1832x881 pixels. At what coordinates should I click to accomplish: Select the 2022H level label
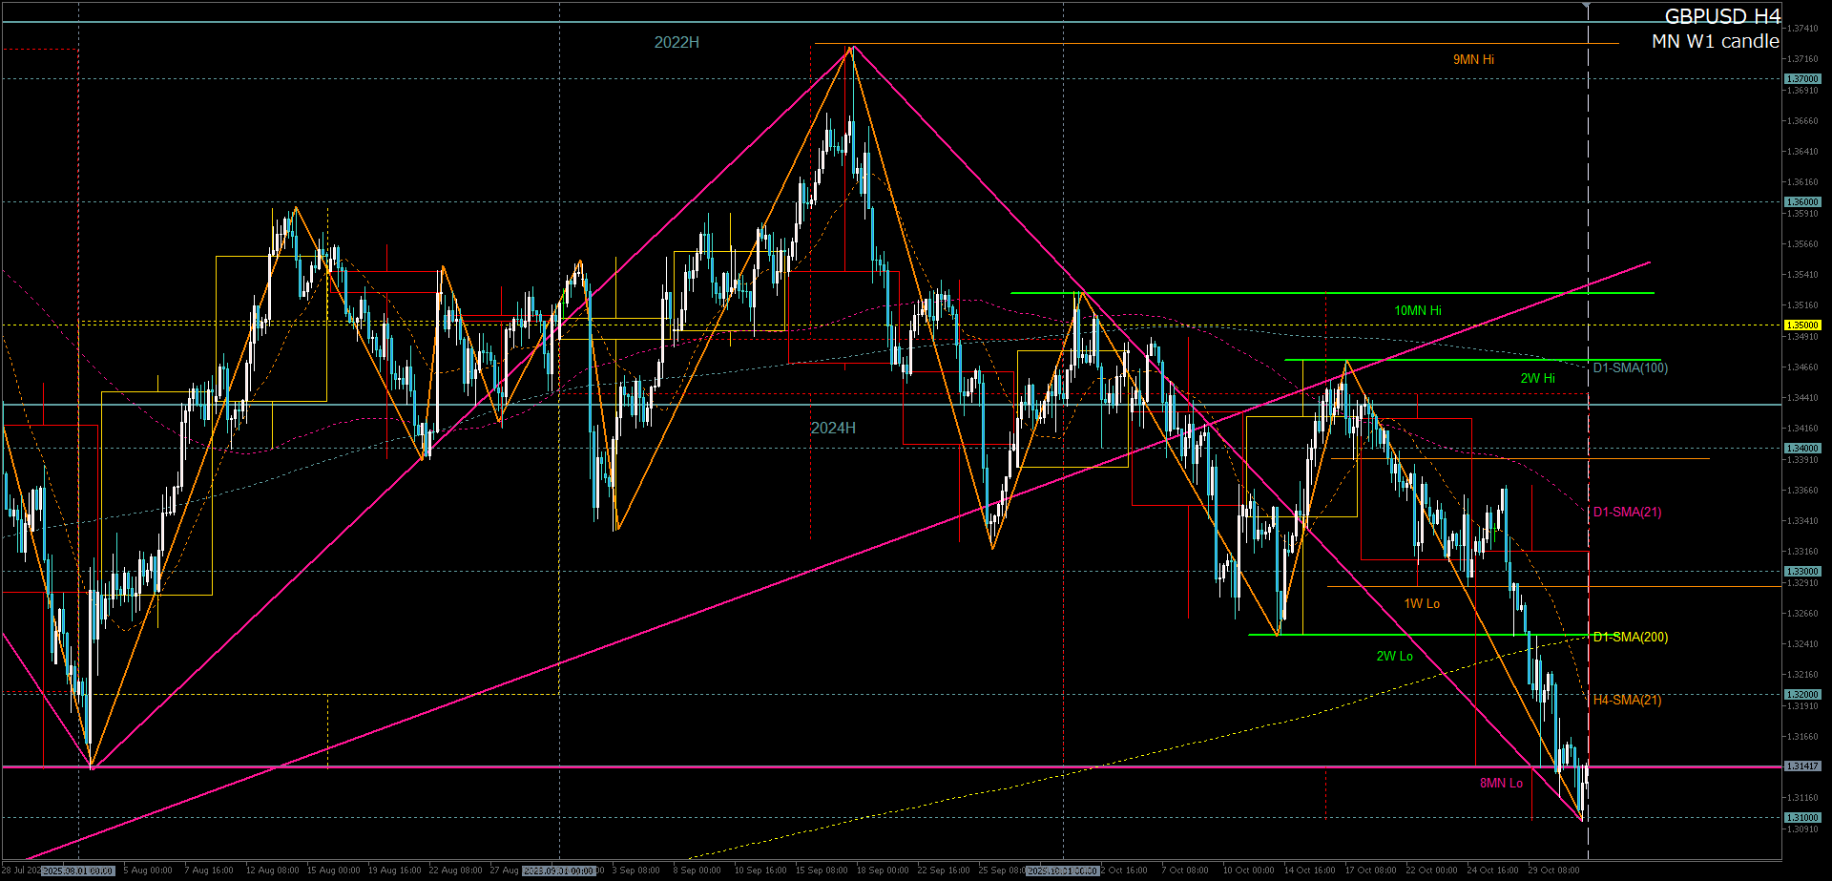point(677,43)
